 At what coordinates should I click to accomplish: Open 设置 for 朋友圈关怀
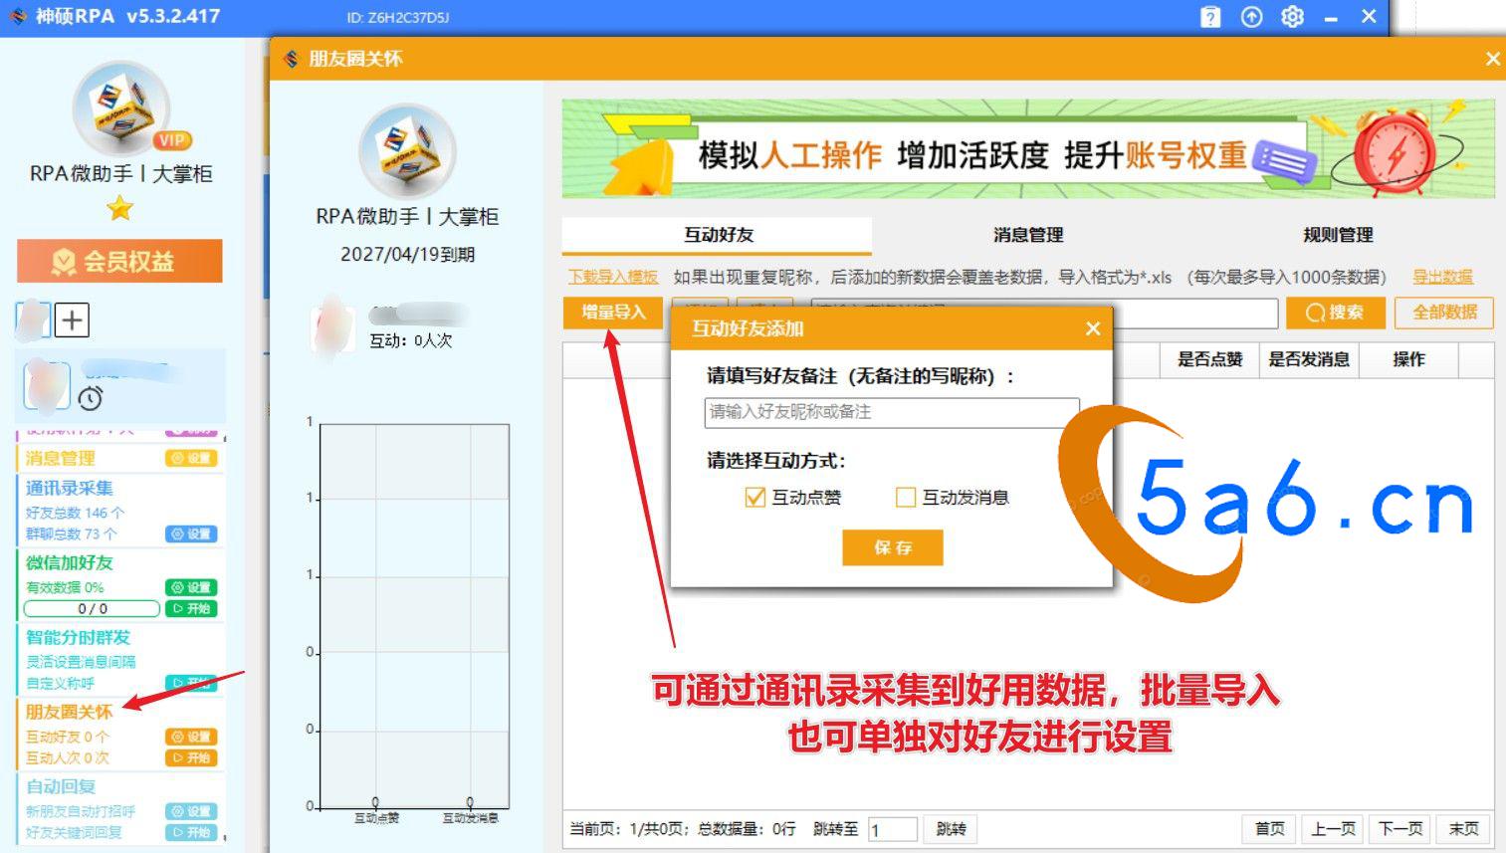coord(191,737)
